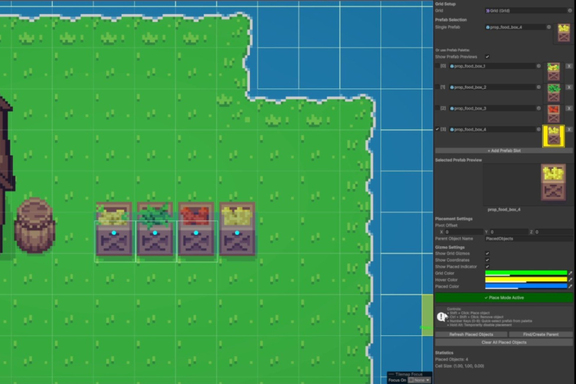This screenshot has width=576, height=384.
Task: Open the Focus On dropdown in Tilemap Focus
Action: click(x=419, y=380)
